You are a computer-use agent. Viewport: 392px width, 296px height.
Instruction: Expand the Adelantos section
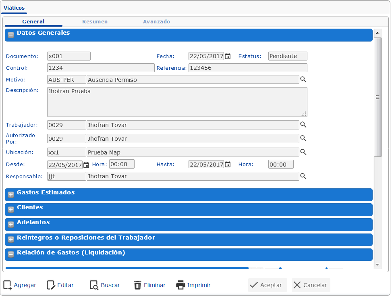(11, 224)
